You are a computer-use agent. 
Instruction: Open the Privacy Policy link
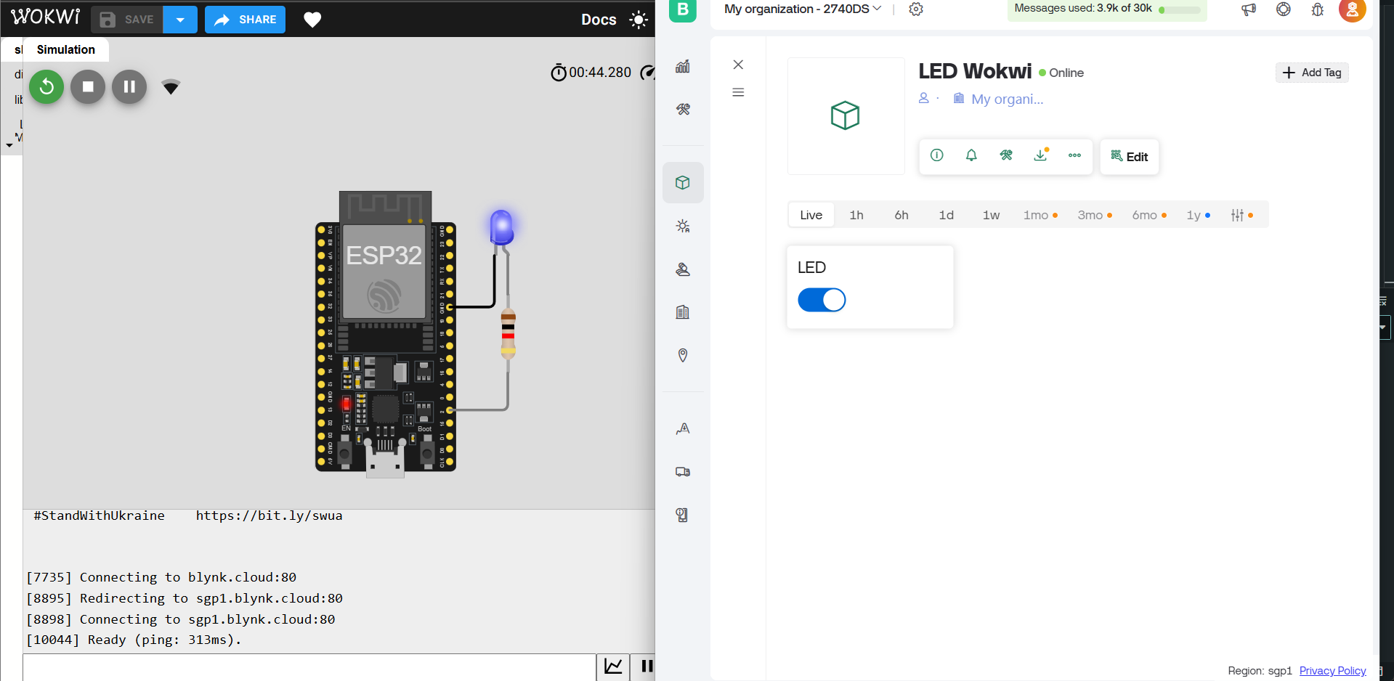pyautogui.click(x=1332, y=670)
